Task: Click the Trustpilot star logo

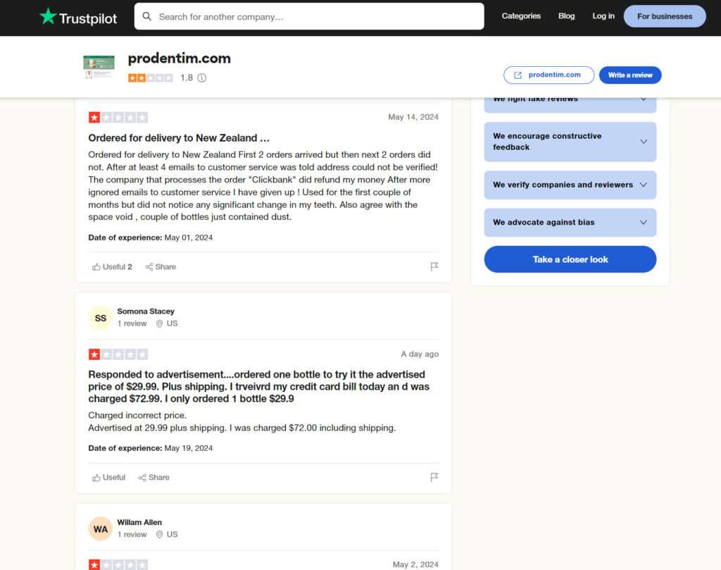Action: point(48,16)
